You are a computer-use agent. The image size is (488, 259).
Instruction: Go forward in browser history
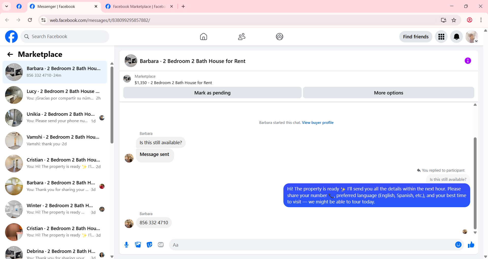[18, 20]
